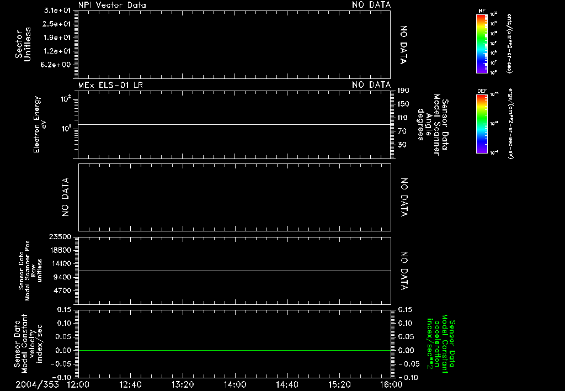
Task: Click the 'DEF' label above the color bar
Action: [x=482, y=91]
